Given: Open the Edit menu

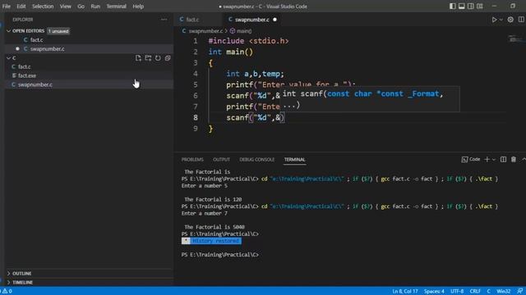Looking at the screenshot, I should click(21, 6).
